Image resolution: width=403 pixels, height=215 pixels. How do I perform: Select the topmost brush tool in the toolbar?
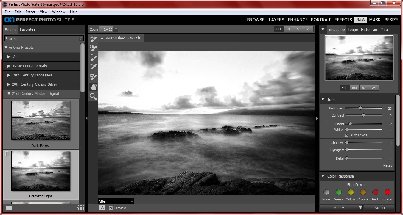coord(93,38)
